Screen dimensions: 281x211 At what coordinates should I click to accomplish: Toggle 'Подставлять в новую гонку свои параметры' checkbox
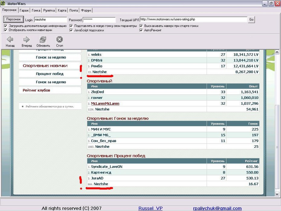(71, 26)
